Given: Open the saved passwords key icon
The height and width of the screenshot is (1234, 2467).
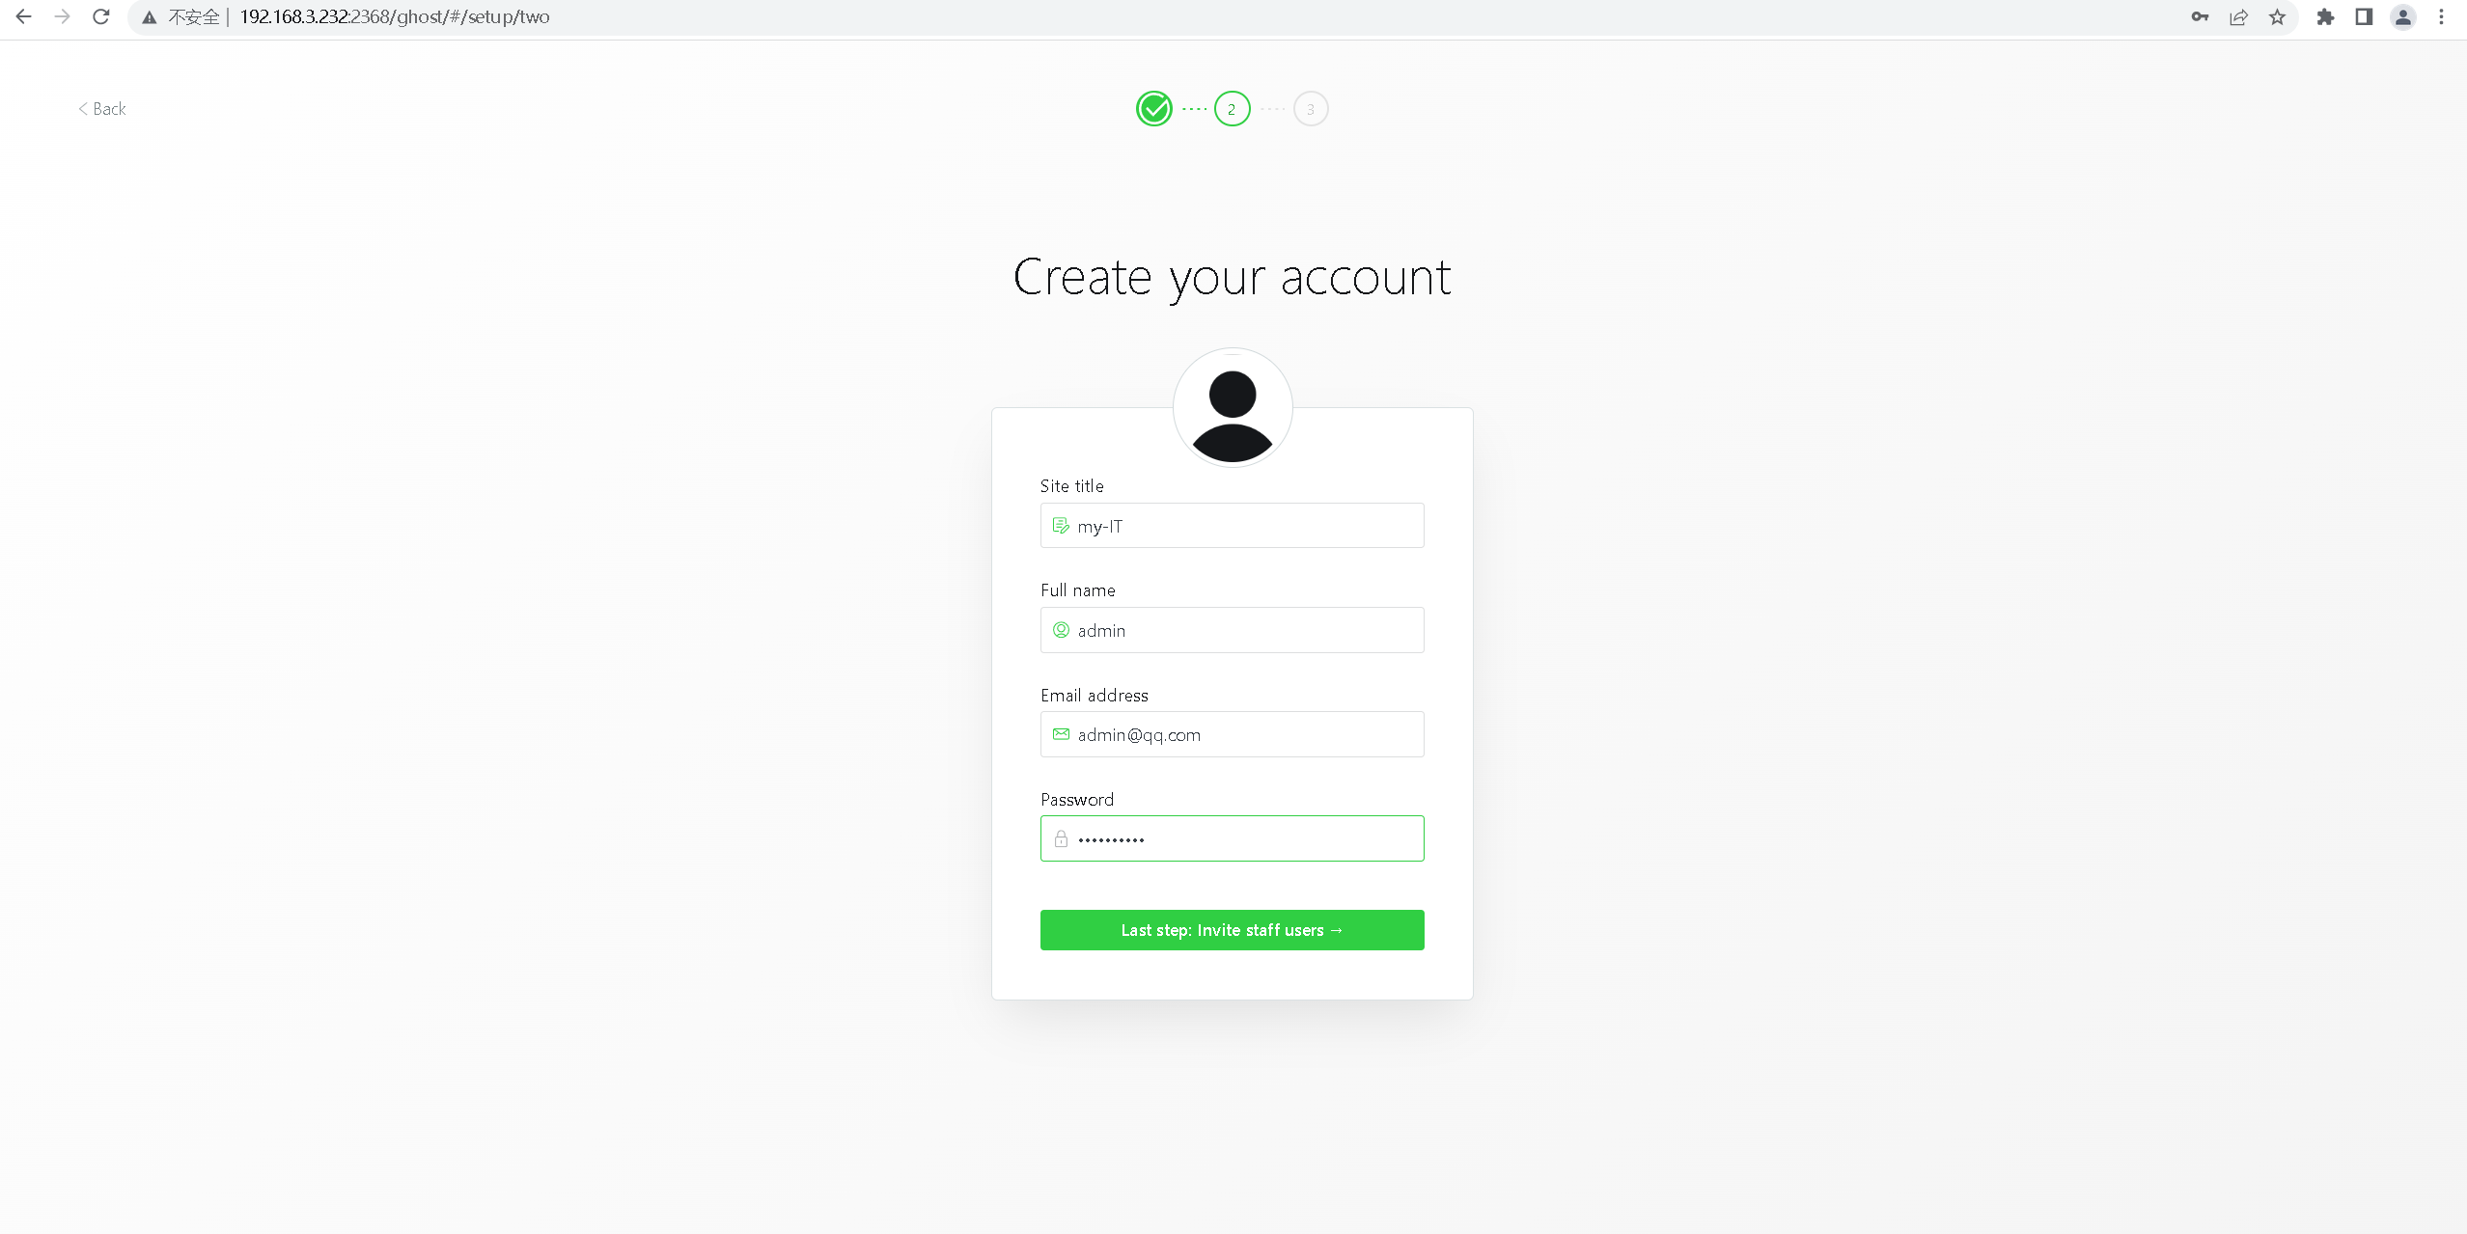Looking at the screenshot, I should 2200,16.
